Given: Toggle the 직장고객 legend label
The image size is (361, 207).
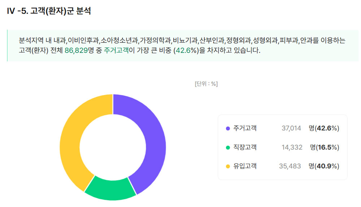Looking at the screenshot, I should [x=245, y=147].
